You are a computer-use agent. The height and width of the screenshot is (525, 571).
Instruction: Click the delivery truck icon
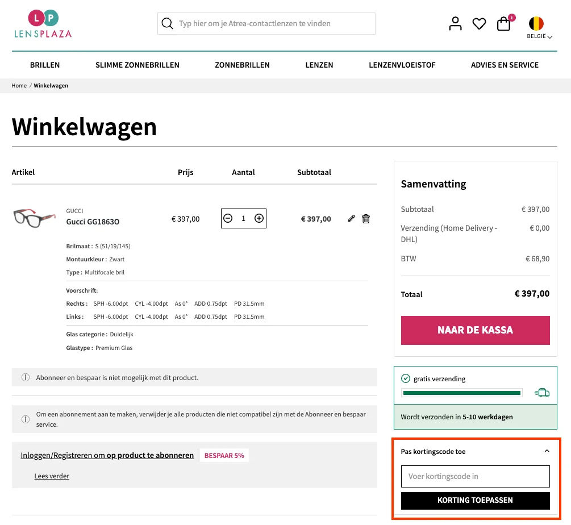[x=542, y=392]
